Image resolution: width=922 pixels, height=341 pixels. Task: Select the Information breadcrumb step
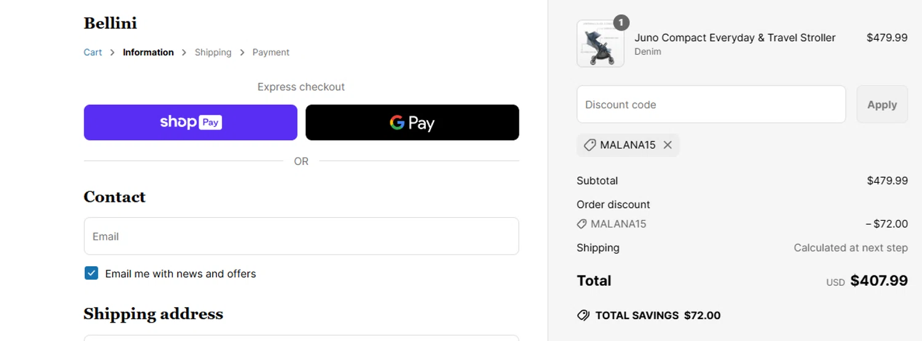click(x=148, y=53)
